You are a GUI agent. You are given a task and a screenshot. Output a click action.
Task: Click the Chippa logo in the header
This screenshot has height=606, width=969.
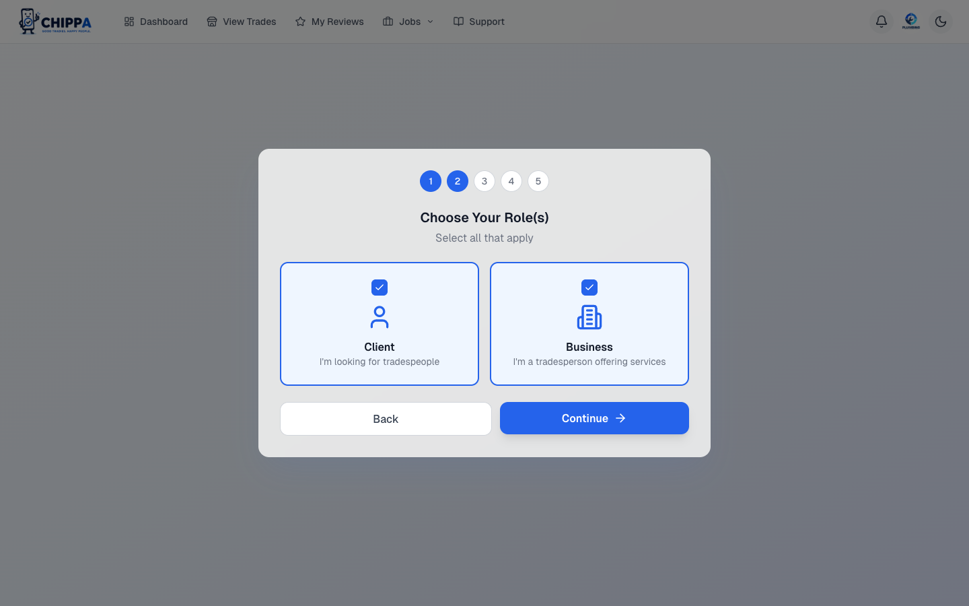55,22
